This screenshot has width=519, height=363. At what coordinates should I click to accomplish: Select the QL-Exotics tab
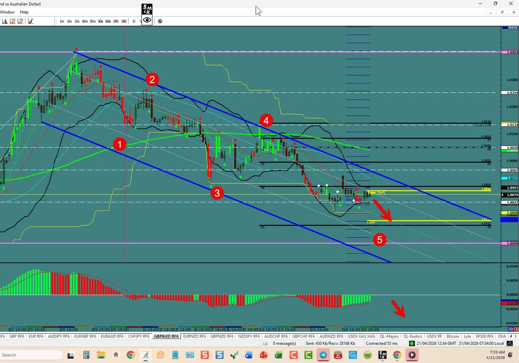pos(414,336)
